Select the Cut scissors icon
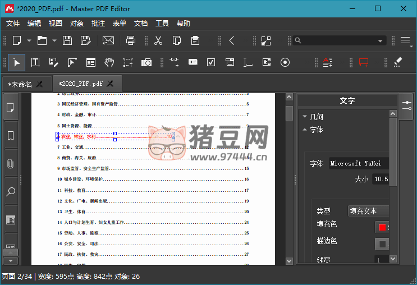 [x=158, y=40]
